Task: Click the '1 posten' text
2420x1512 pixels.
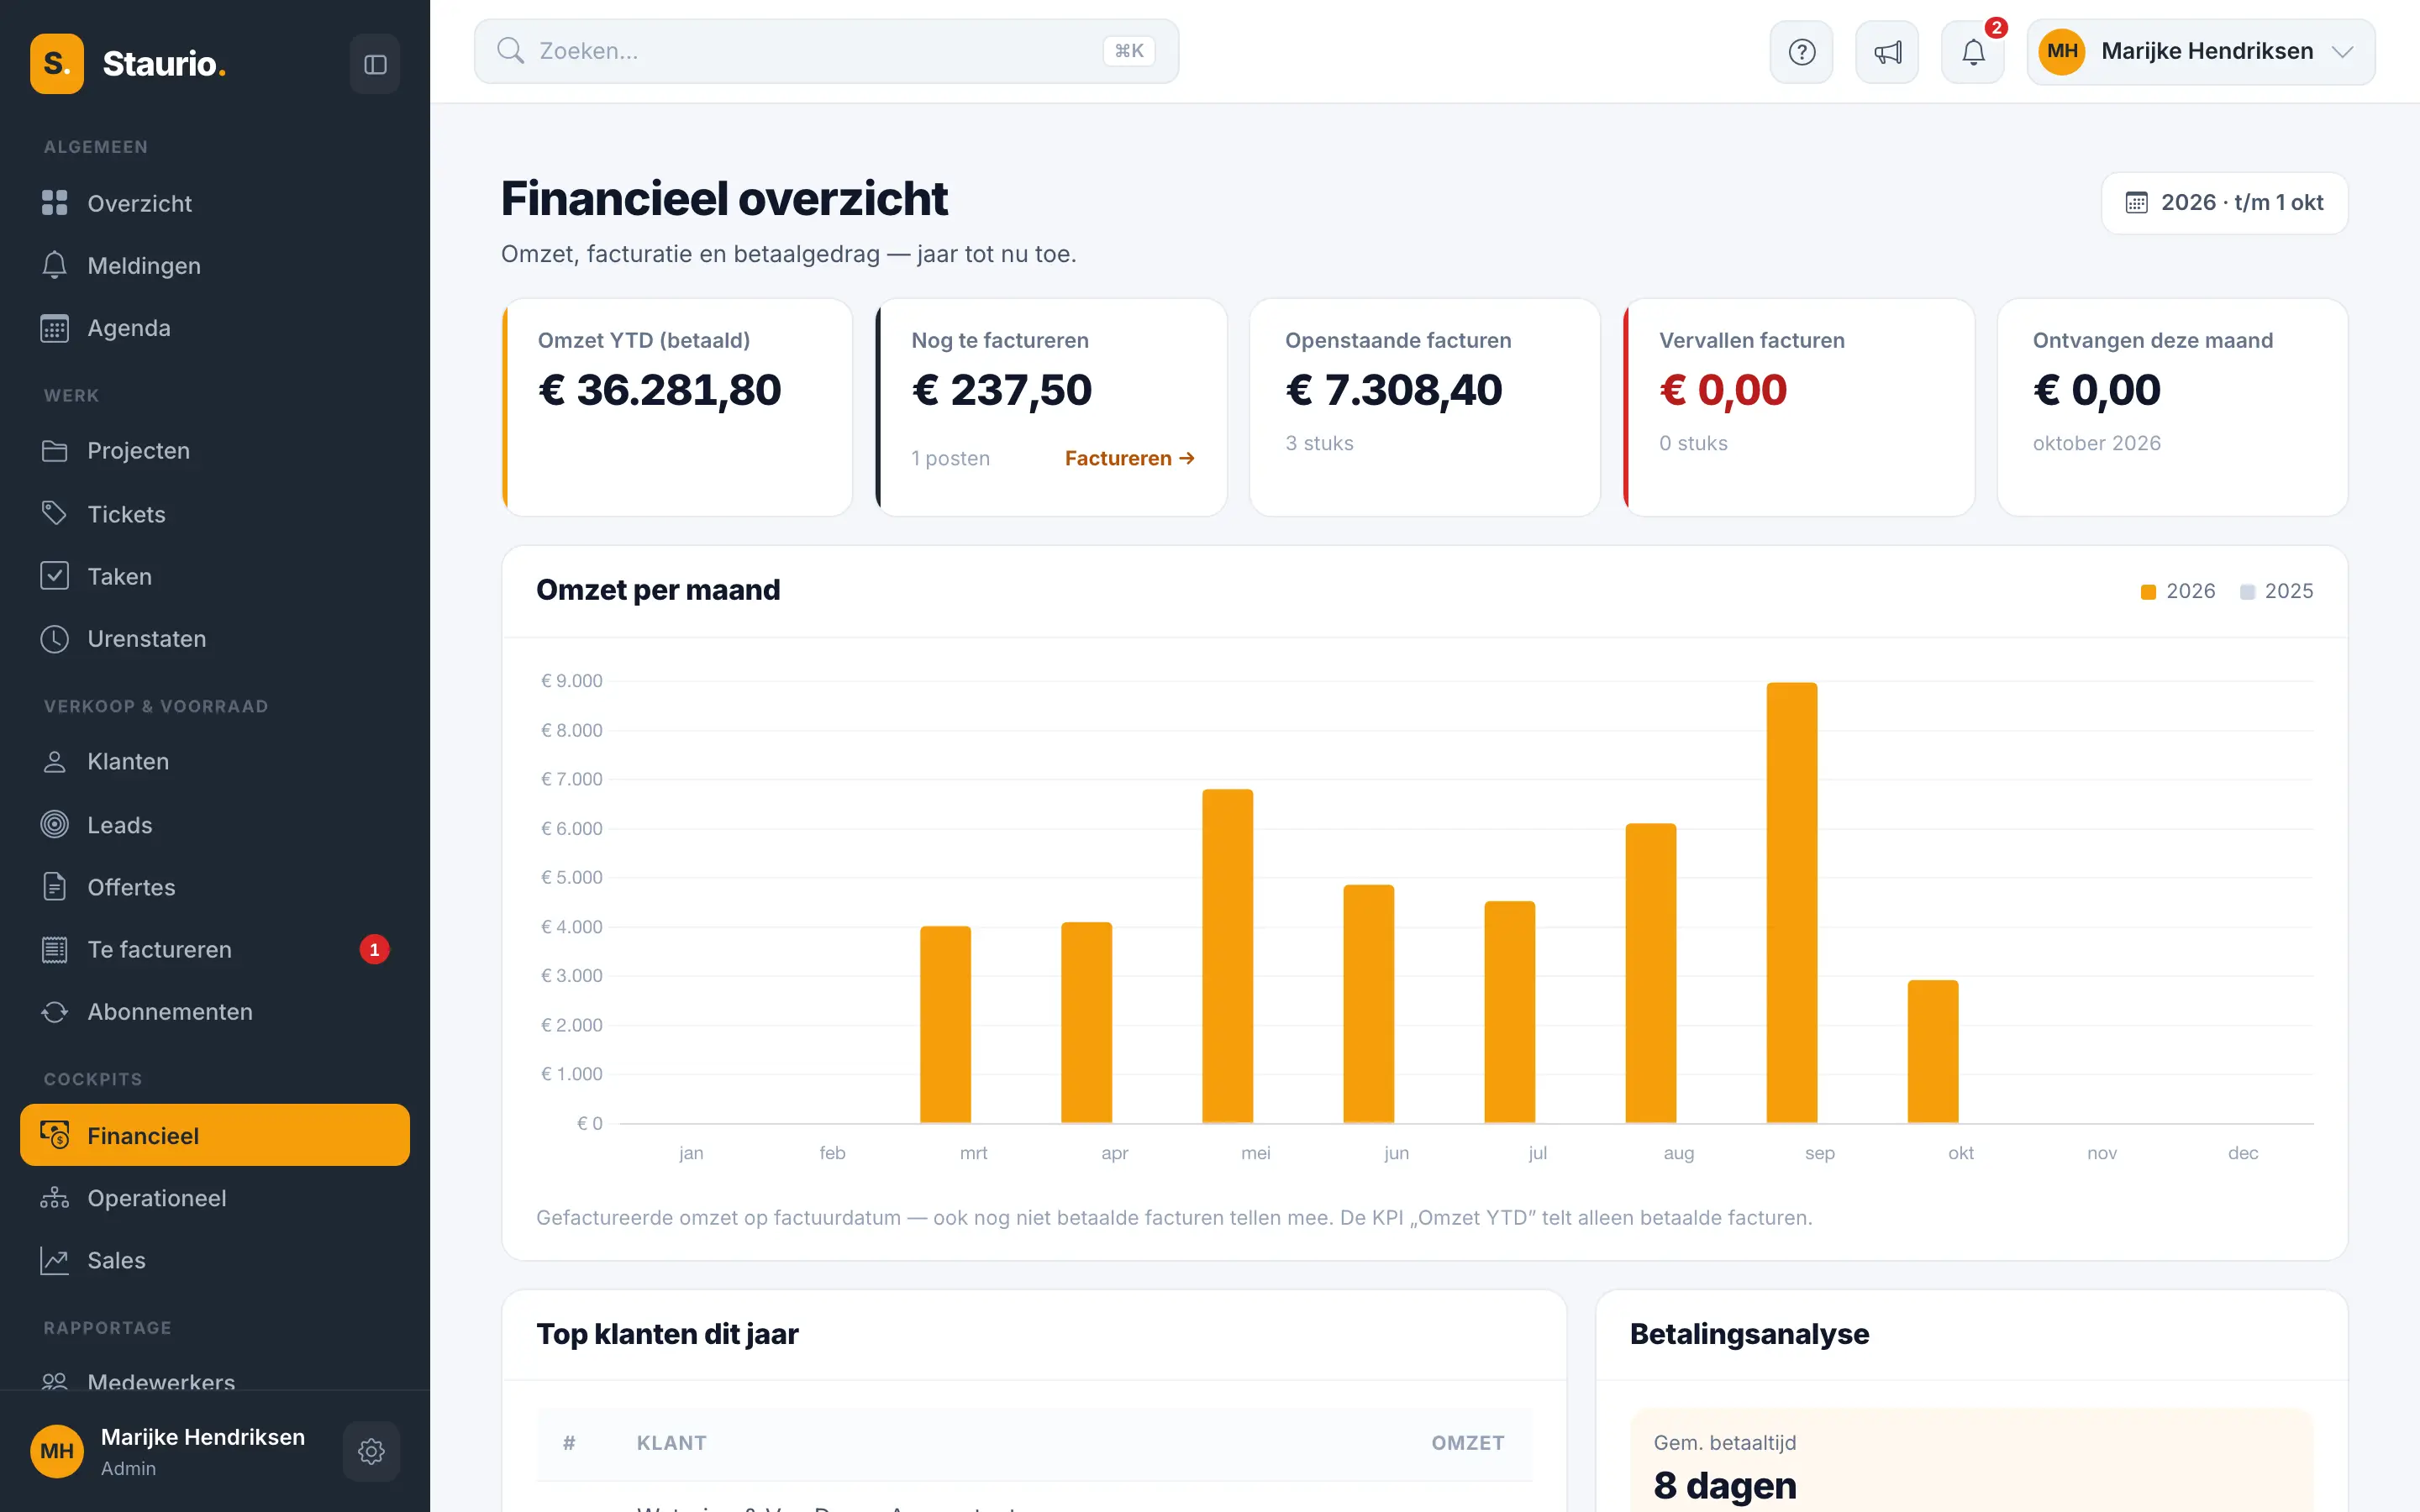Action: 950,458
